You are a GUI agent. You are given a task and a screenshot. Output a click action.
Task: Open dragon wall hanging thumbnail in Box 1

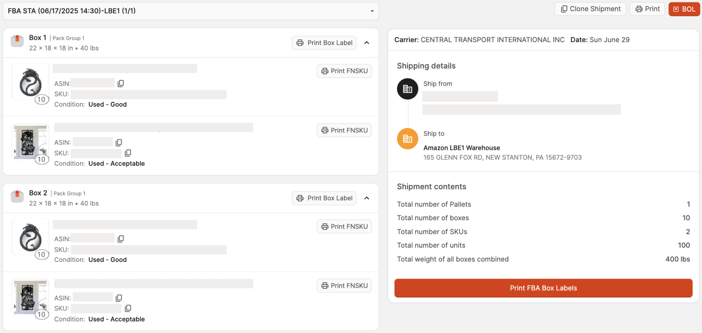[x=31, y=142]
